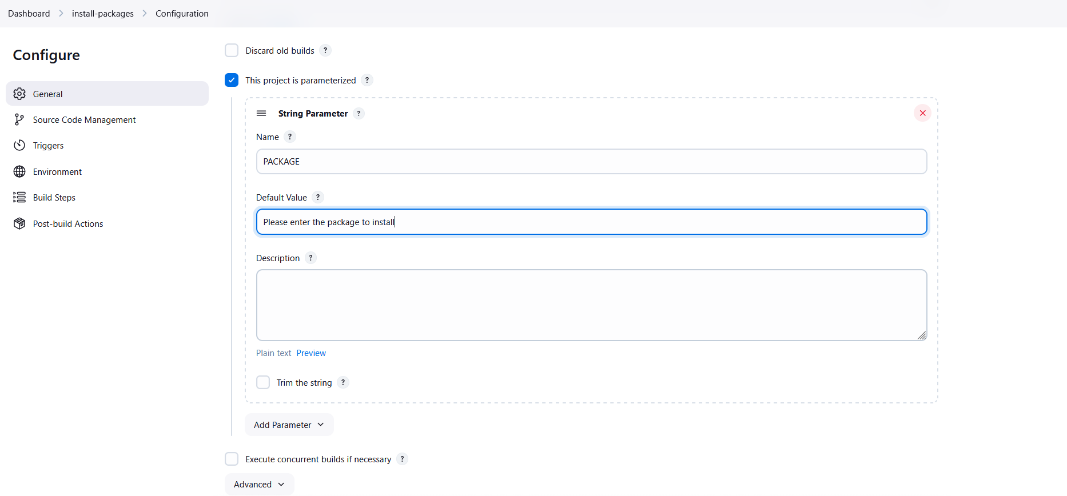Open install-packages breadcrumb link
1067x496 pixels.
[x=103, y=14]
